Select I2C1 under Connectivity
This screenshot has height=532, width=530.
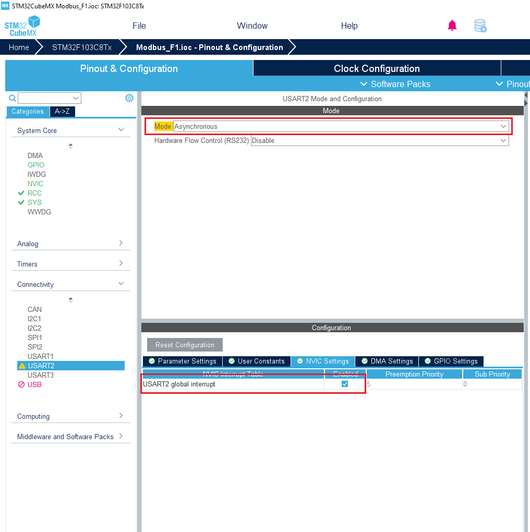[34, 319]
